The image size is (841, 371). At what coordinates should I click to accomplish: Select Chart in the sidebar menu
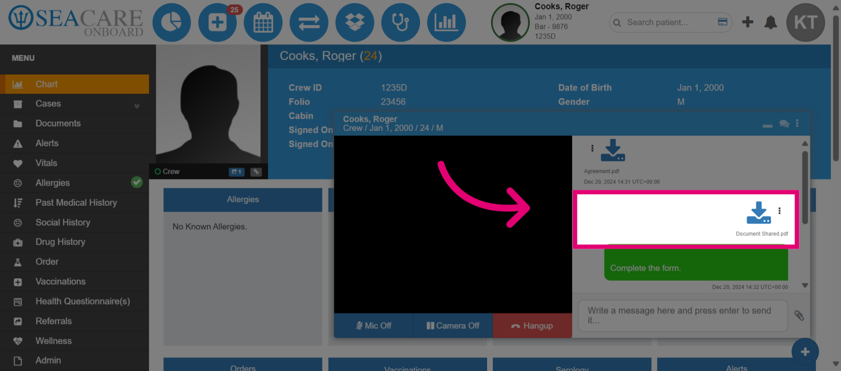point(74,84)
